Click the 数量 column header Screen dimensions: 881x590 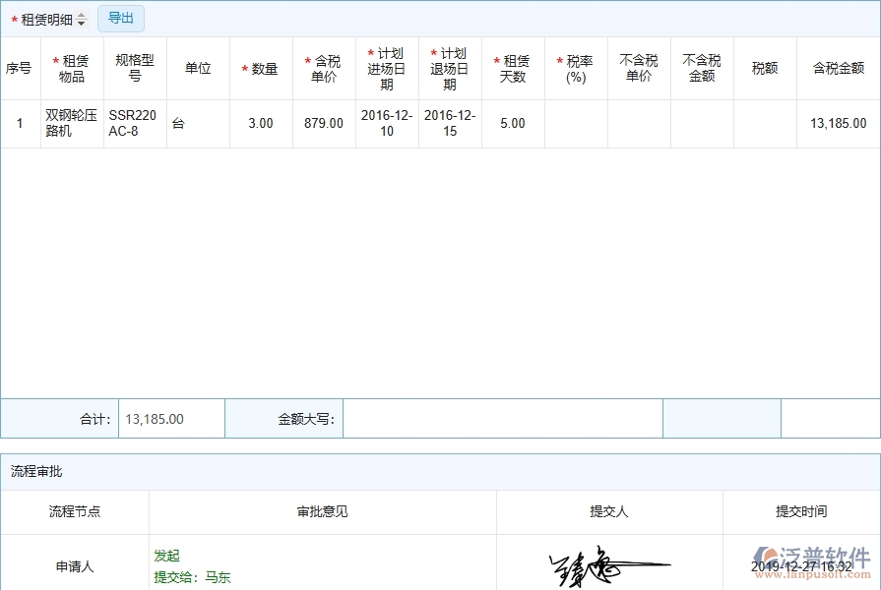[260, 68]
